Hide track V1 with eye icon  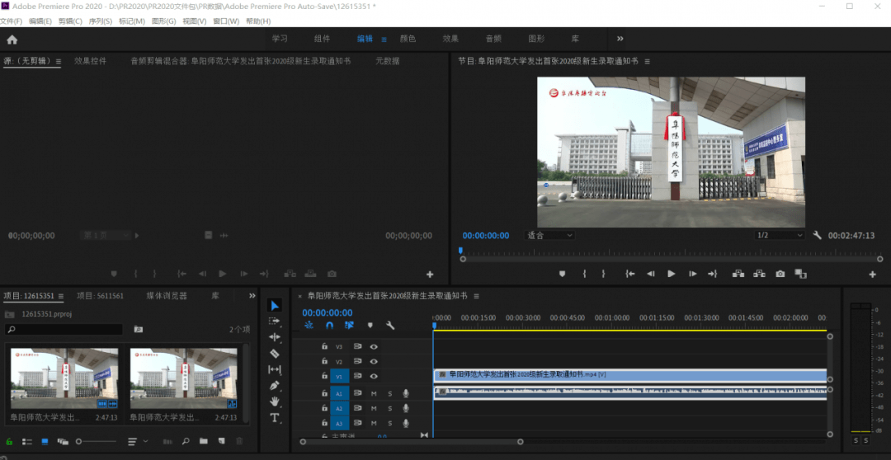coord(374,376)
